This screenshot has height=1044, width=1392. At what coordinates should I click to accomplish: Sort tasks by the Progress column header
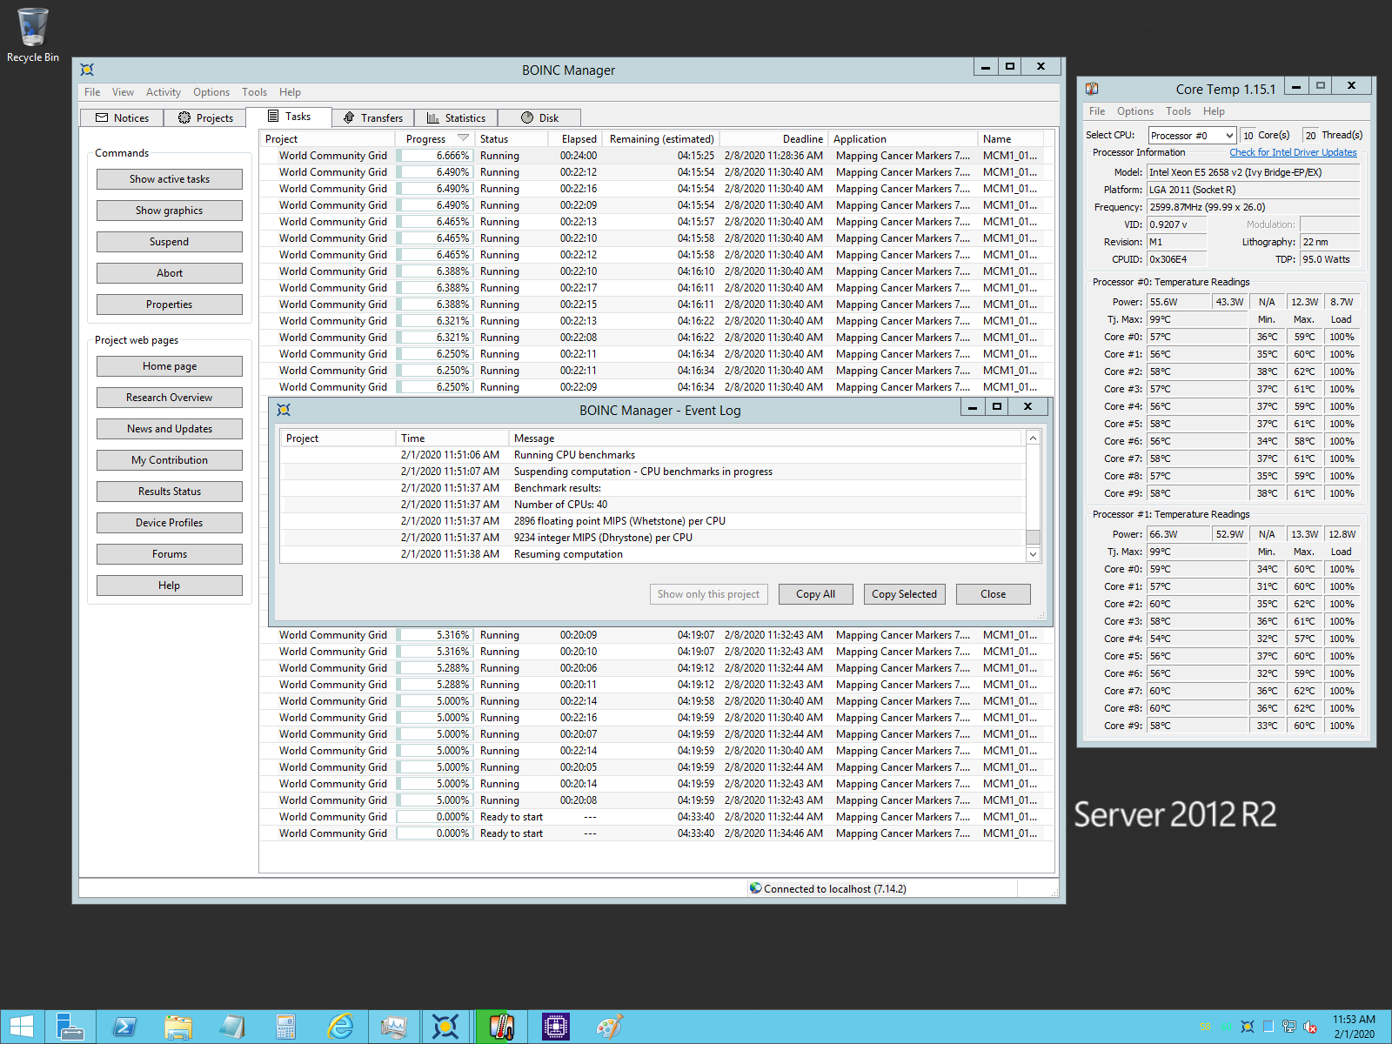[436, 139]
